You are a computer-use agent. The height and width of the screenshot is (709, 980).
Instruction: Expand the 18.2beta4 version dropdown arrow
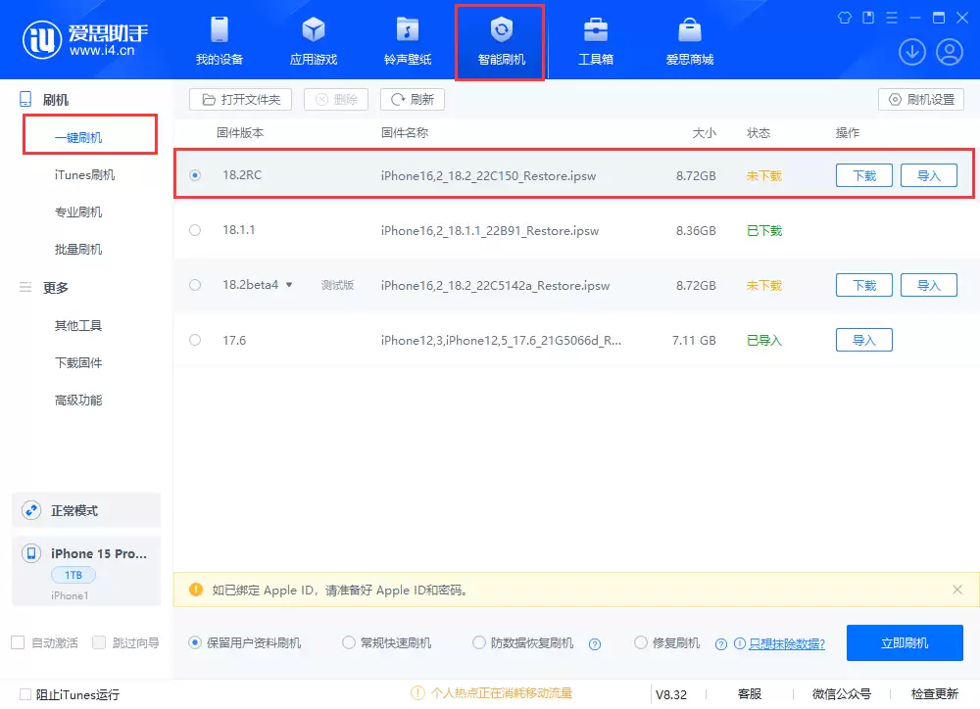[289, 285]
